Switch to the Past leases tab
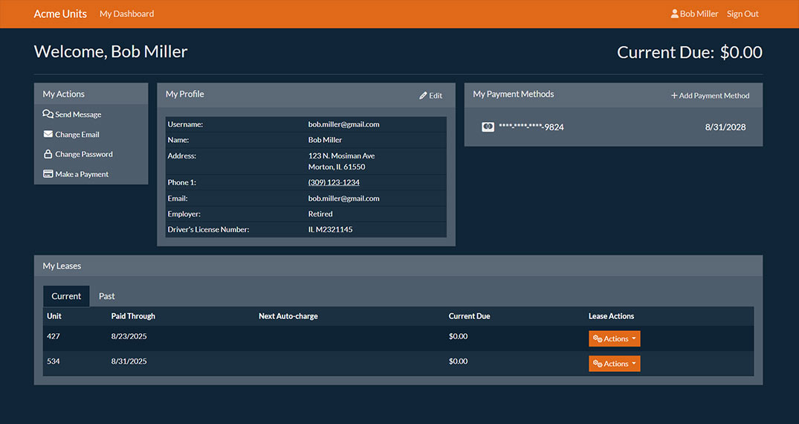The height and width of the screenshot is (424, 799). pos(106,296)
